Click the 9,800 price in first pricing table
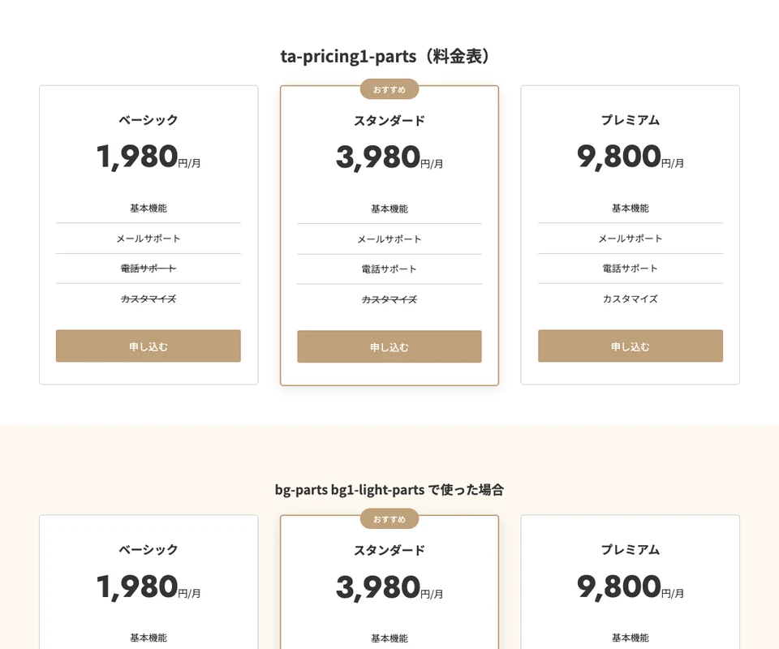 click(x=619, y=157)
